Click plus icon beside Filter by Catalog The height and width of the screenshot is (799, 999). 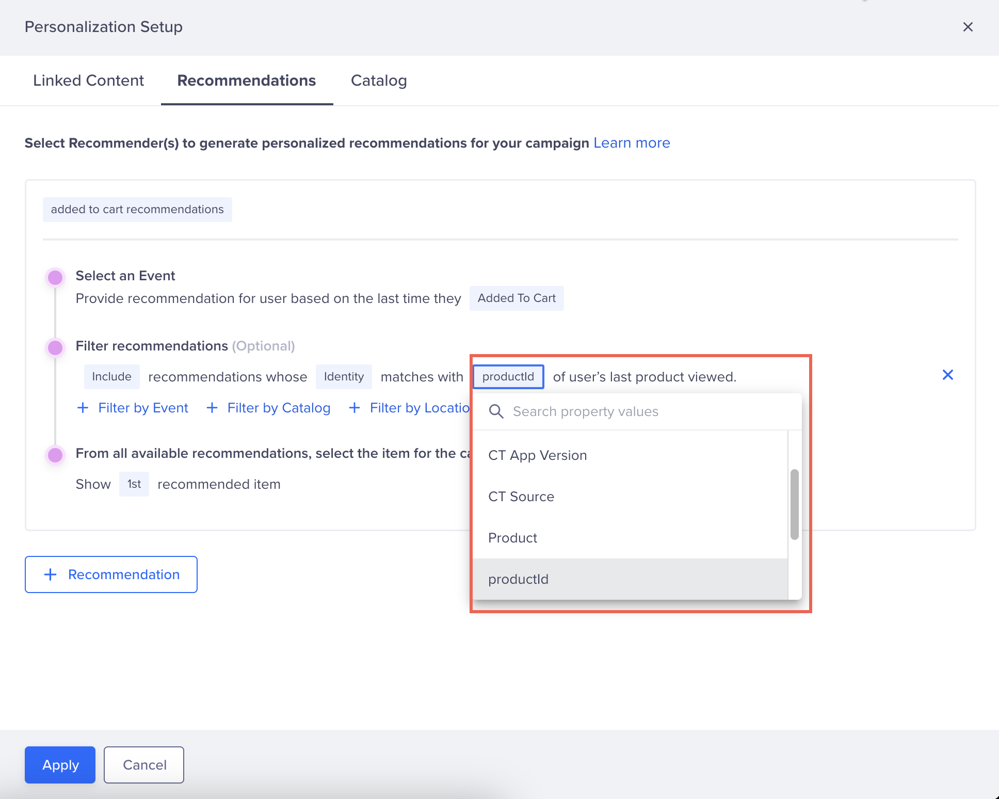(x=212, y=408)
